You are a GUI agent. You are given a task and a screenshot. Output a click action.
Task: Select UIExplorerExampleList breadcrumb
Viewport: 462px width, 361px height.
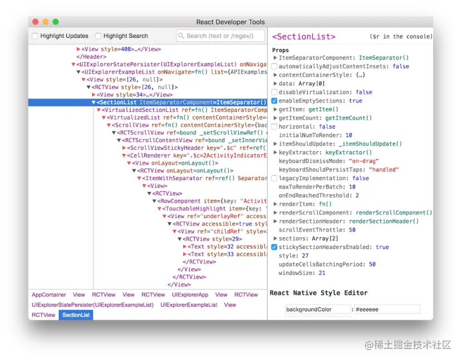(x=189, y=305)
